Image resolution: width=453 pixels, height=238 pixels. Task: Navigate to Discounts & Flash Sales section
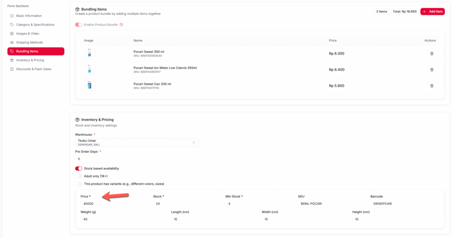tap(34, 69)
